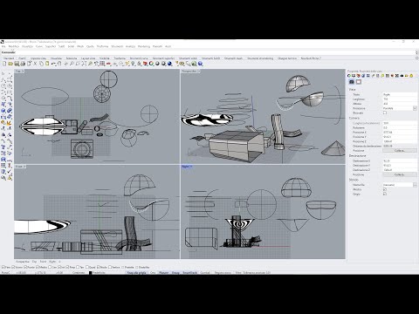The height and width of the screenshot is (314, 419).
Task: Click the 4 Viewports layout icon
Action: (102, 64)
